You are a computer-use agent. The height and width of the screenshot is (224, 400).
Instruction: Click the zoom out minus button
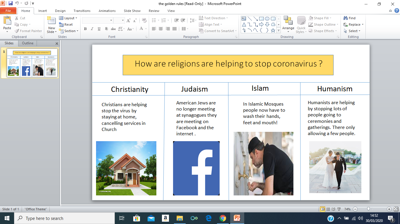355,209
